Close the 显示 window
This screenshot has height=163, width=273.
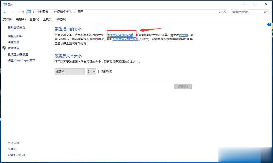[x=266, y=4]
